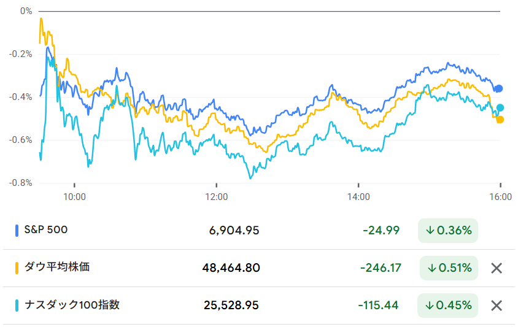Remove ナスダック100指数 from the comparison

497,306
